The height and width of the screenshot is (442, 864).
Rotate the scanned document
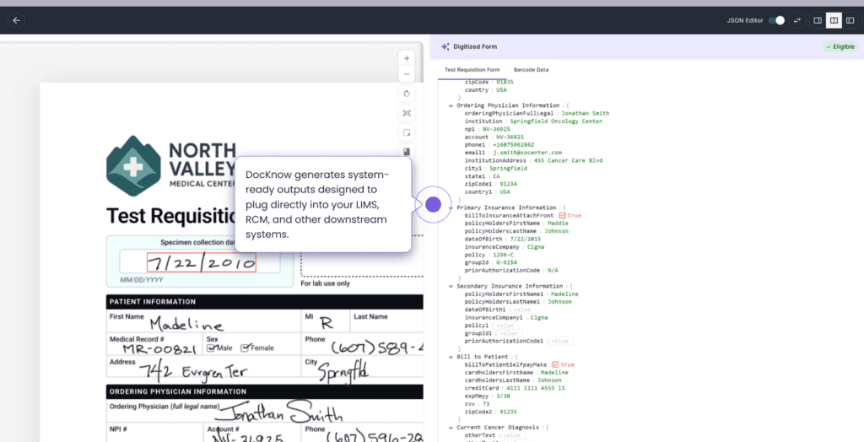(407, 94)
